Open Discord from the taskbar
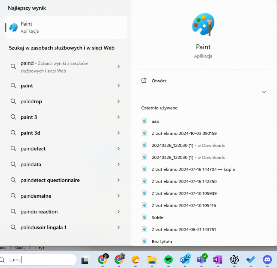 (267, 260)
